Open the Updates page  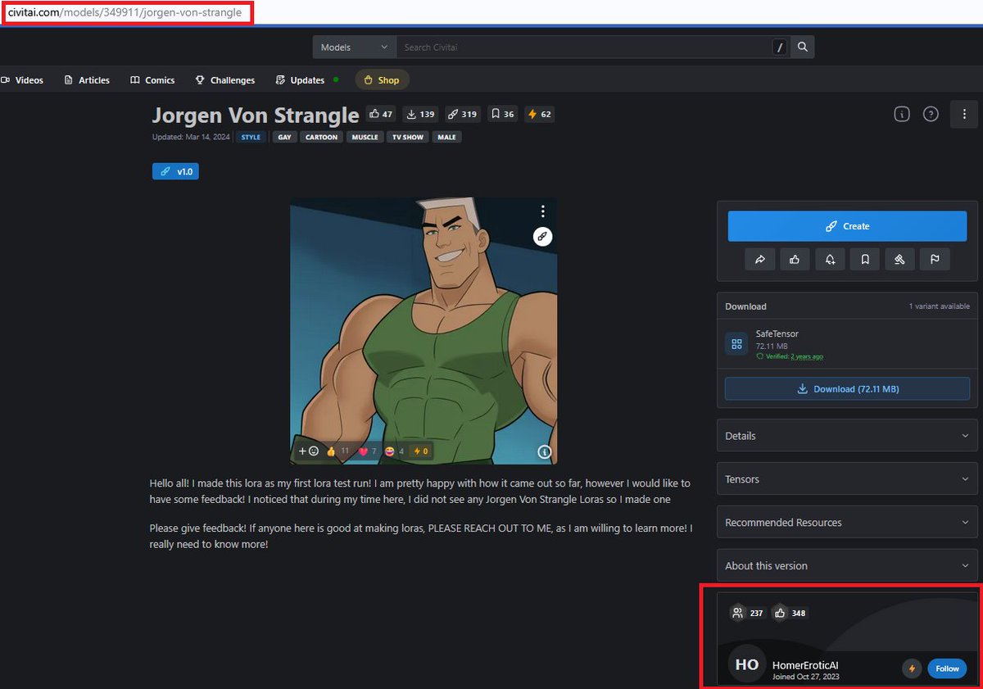(x=301, y=80)
